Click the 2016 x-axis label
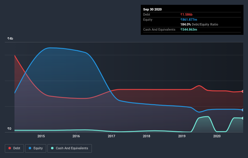The height and width of the screenshot is (158, 248). (x=76, y=136)
